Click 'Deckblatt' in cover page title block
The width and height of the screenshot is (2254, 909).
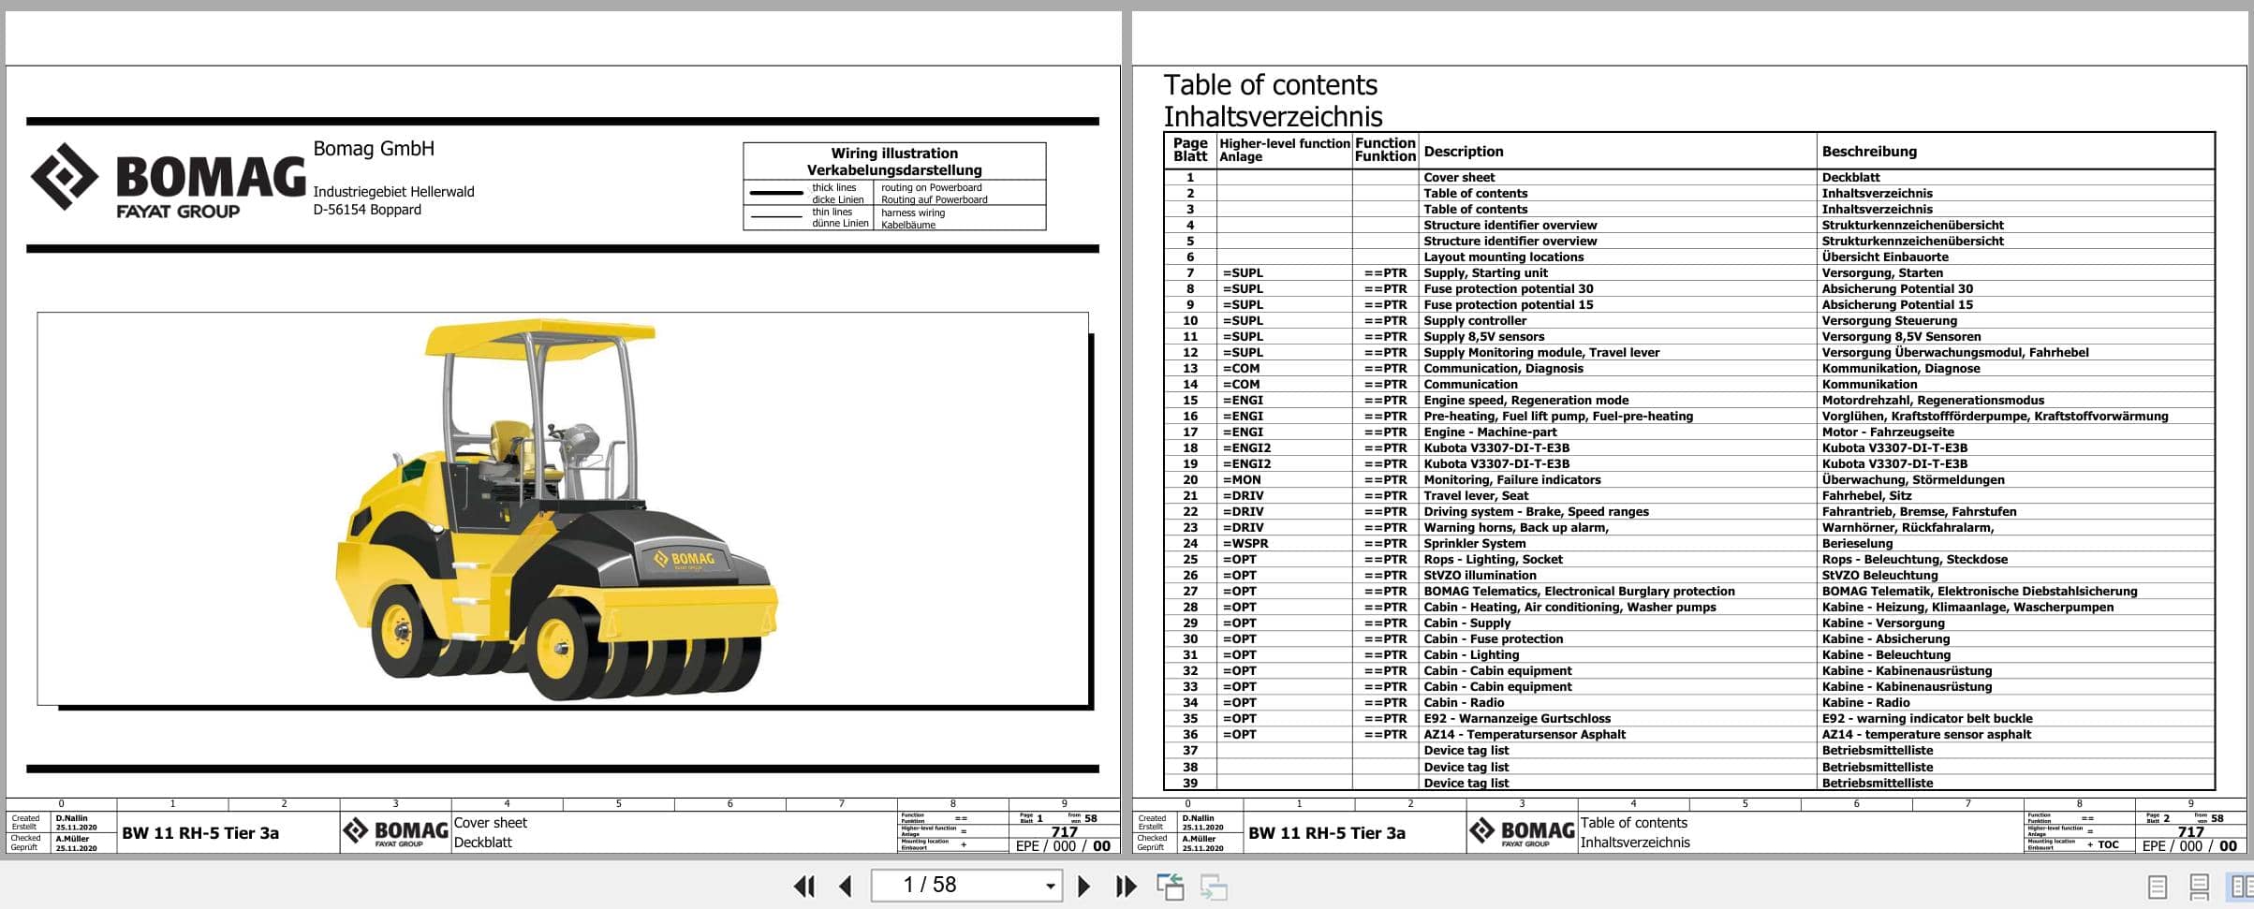coord(482,843)
